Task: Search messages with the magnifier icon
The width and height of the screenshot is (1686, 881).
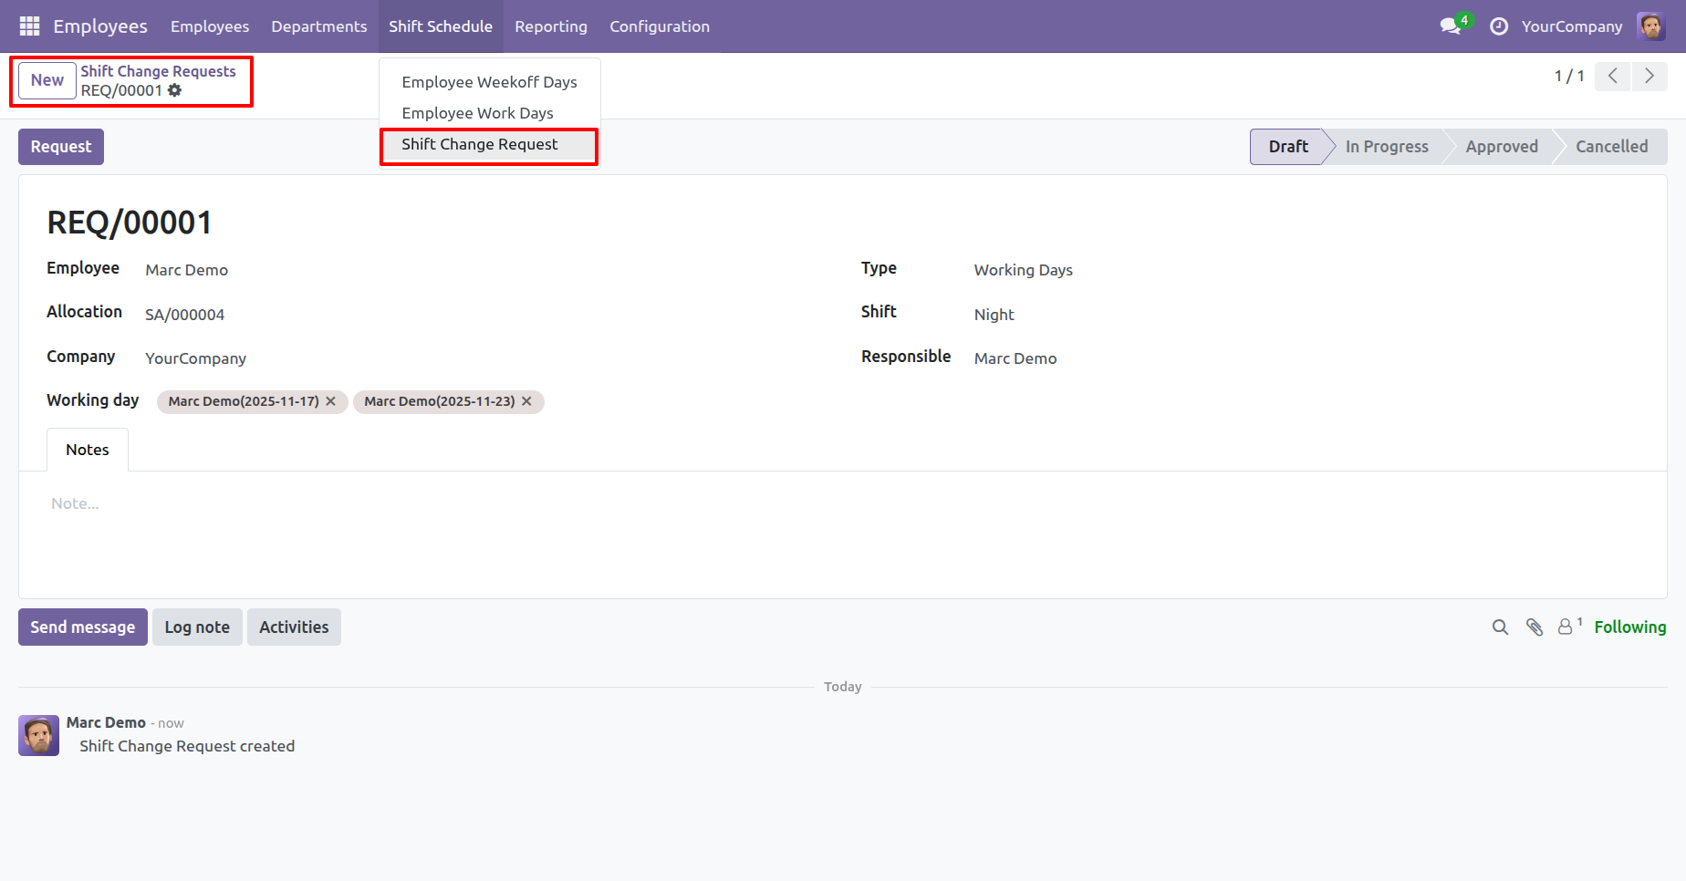Action: coord(1500,627)
